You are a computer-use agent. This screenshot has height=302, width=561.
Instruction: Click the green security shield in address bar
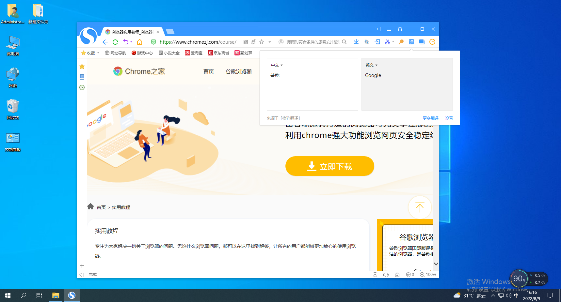coord(153,42)
